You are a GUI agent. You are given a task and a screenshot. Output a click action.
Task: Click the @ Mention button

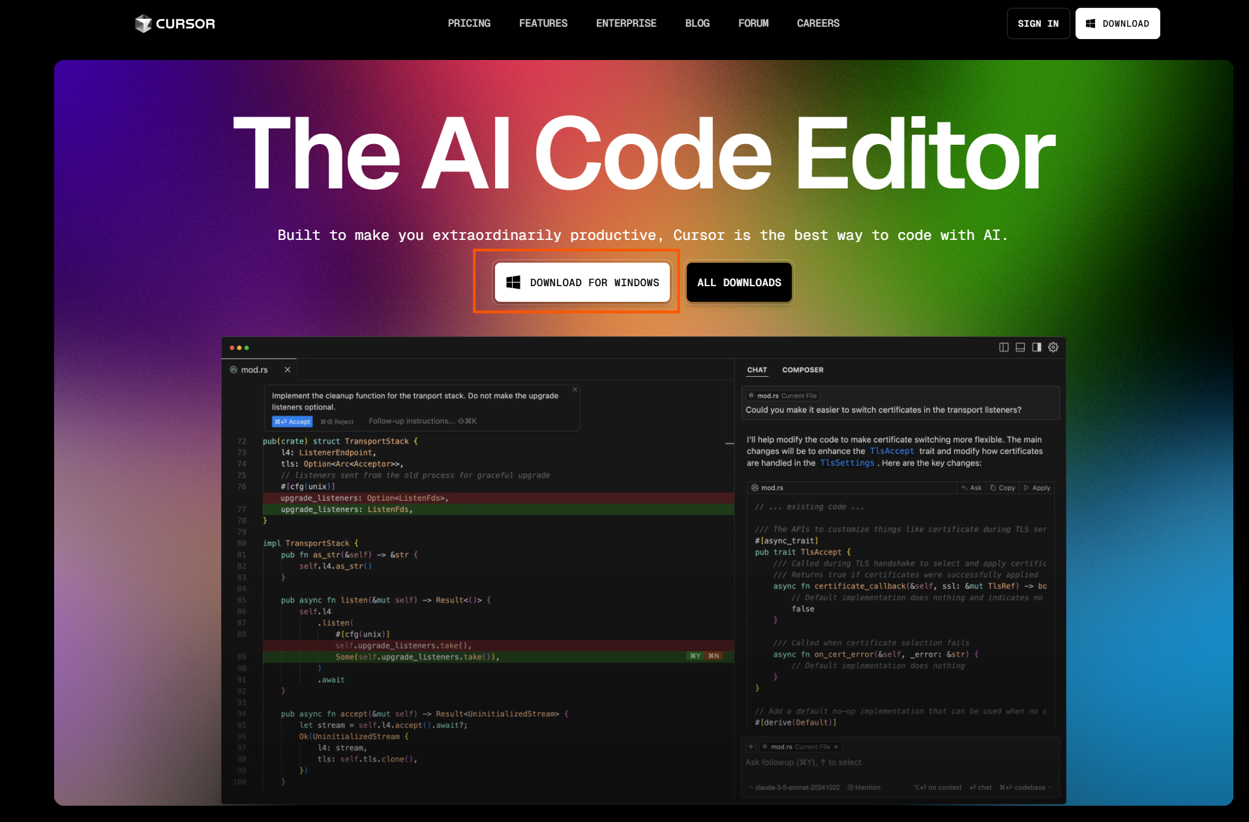(x=864, y=787)
